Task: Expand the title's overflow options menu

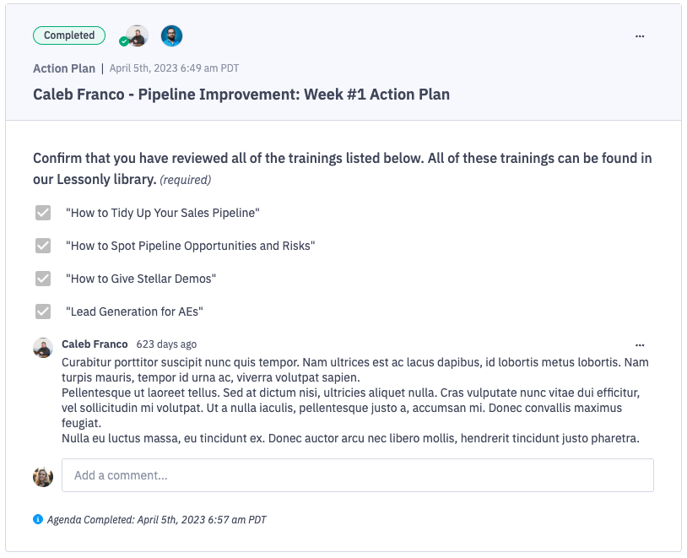Action: tap(640, 35)
